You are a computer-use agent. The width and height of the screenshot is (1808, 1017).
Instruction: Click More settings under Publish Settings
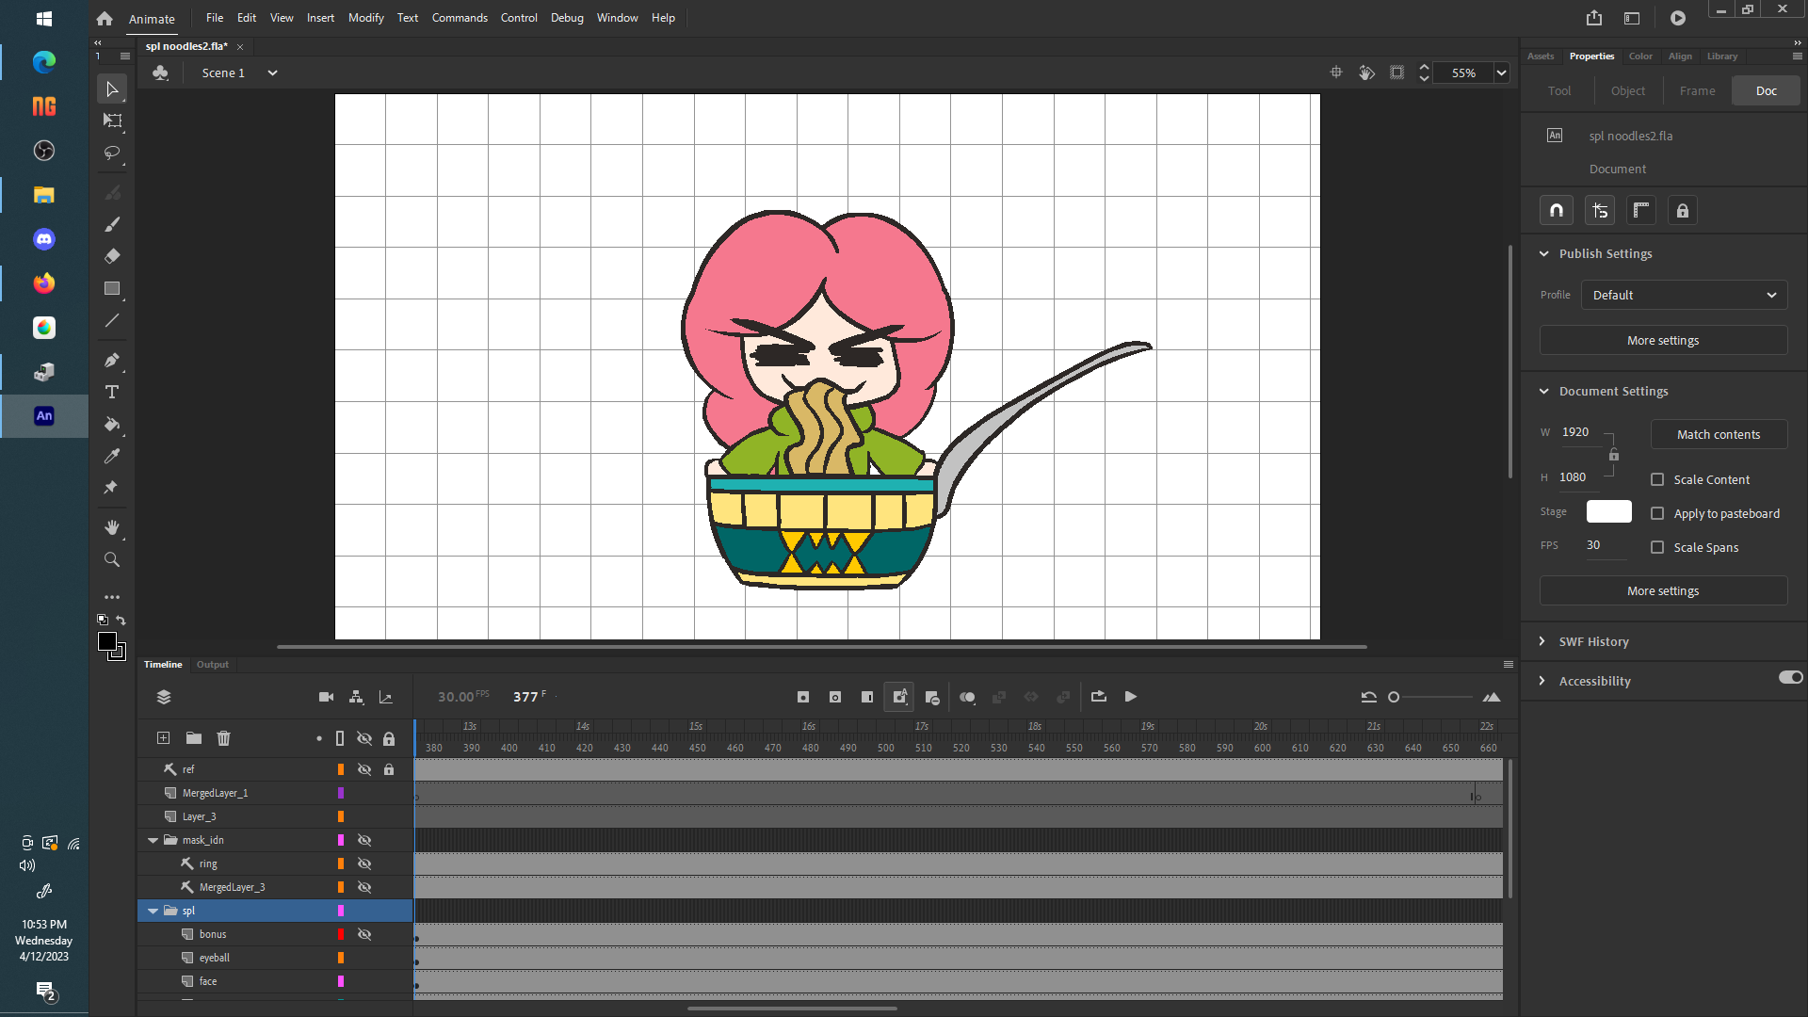(1663, 341)
